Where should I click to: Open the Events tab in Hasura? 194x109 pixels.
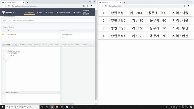tap(77, 12)
